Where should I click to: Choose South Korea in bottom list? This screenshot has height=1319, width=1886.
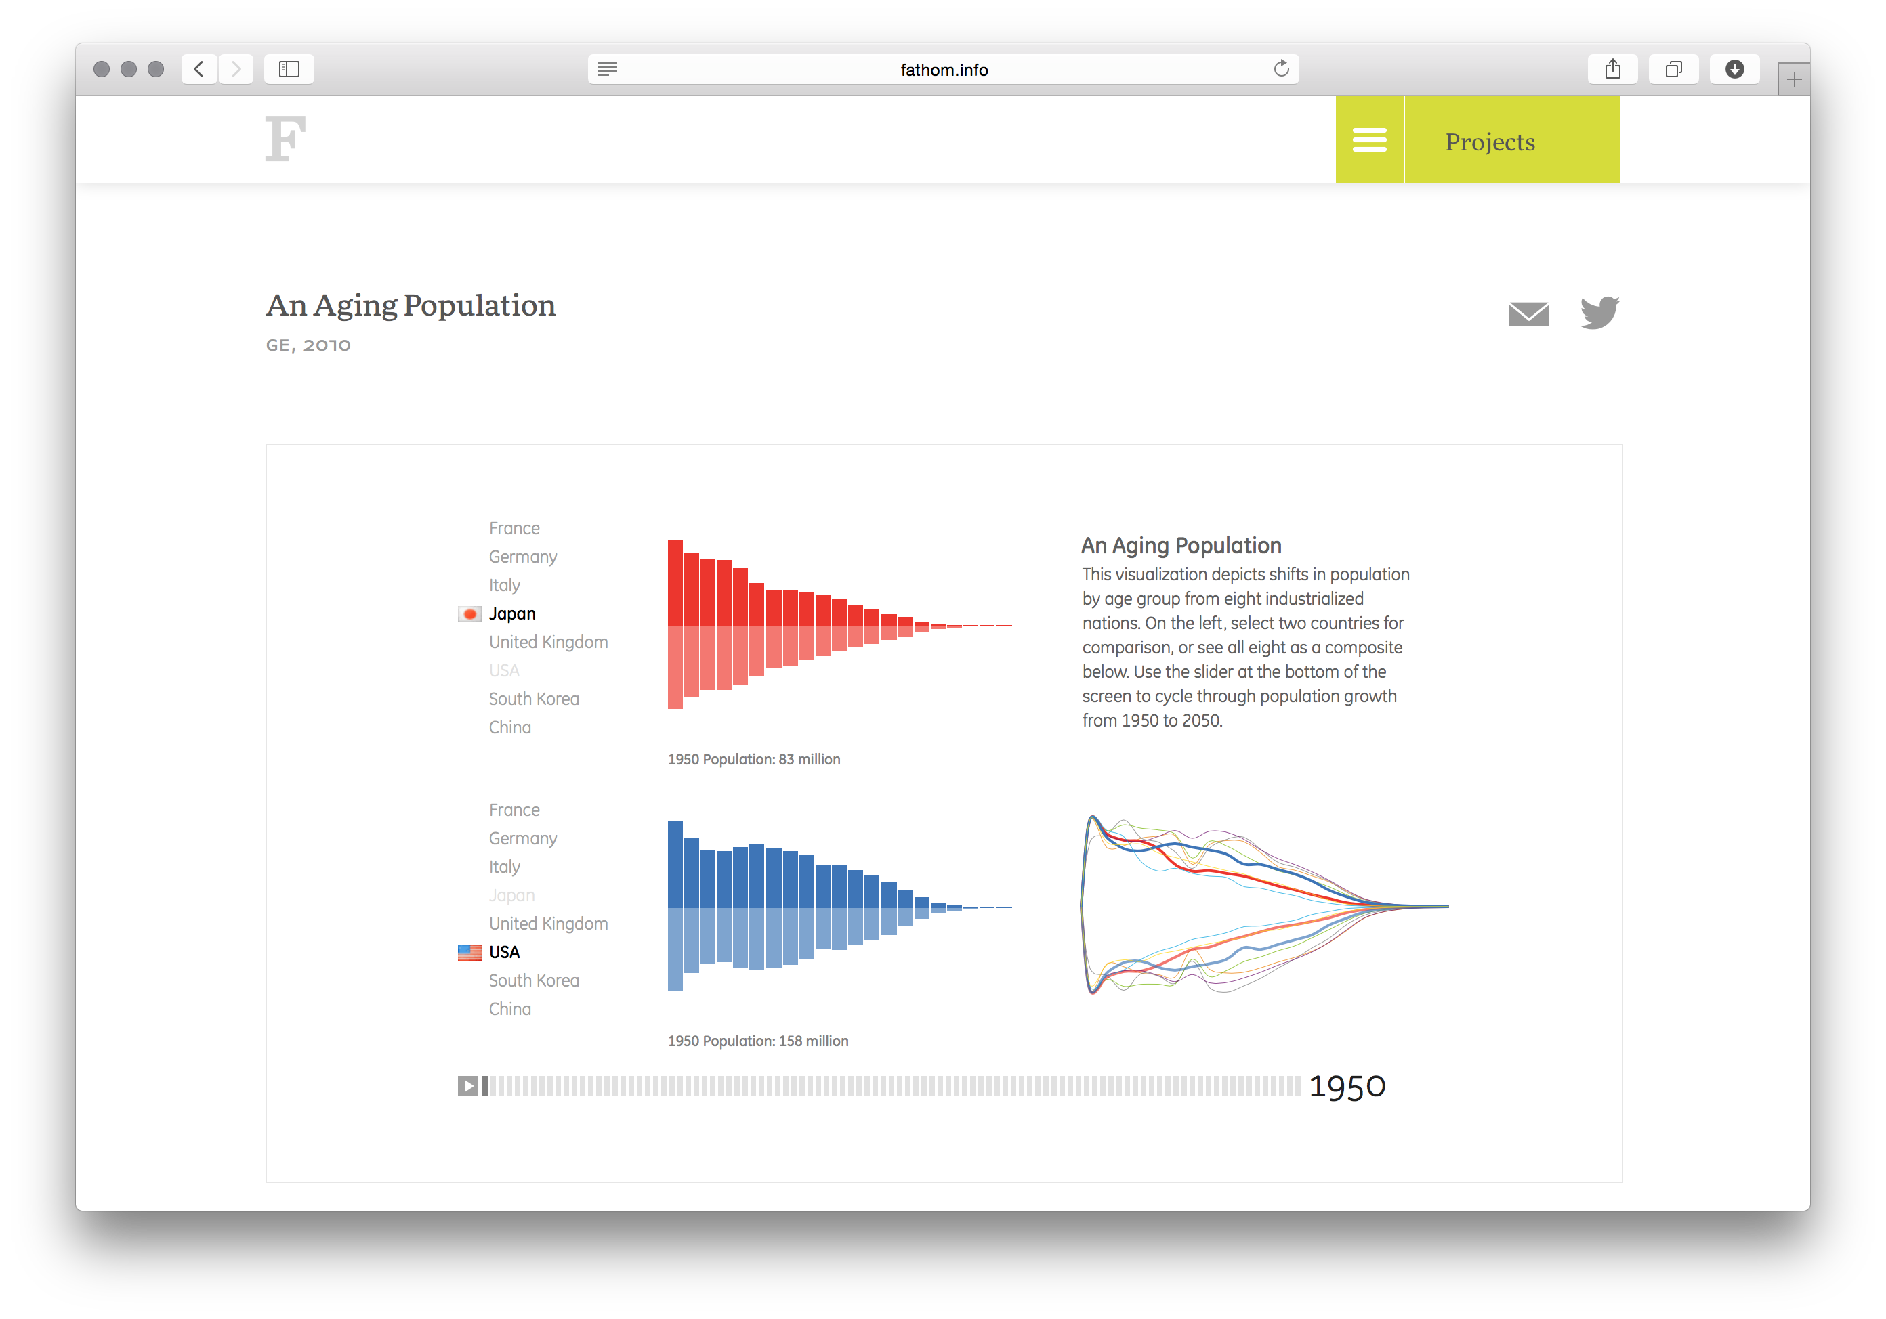(533, 981)
